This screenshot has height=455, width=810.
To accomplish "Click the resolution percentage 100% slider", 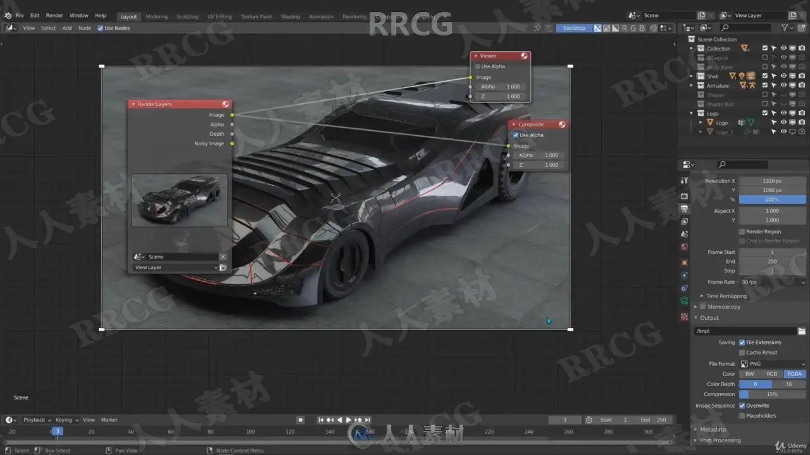I will click(773, 200).
